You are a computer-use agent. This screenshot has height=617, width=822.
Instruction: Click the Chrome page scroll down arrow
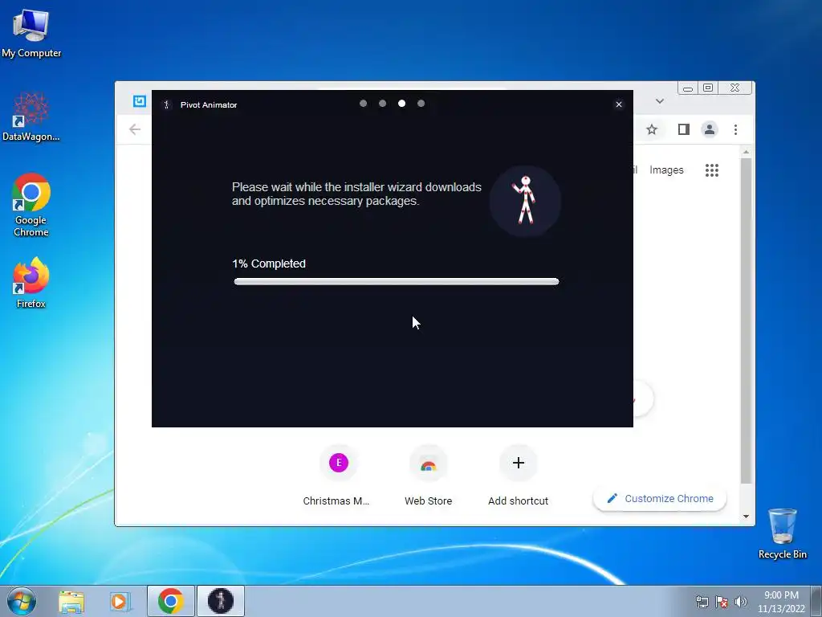pyautogui.click(x=746, y=517)
